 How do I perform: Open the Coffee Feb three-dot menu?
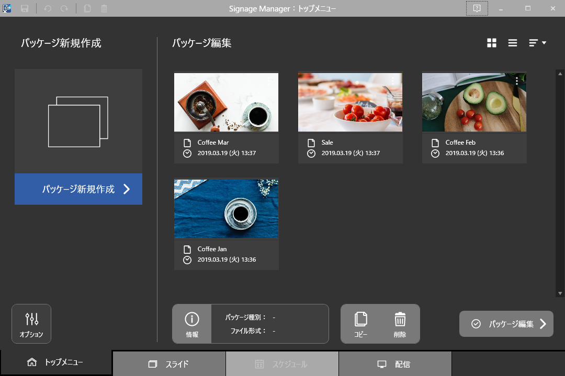(517, 80)
